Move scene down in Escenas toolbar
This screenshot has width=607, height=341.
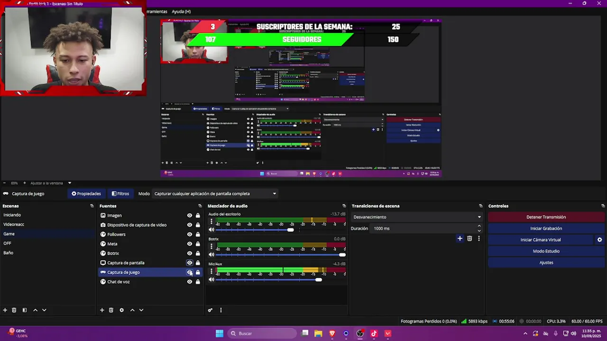point(44,310)
